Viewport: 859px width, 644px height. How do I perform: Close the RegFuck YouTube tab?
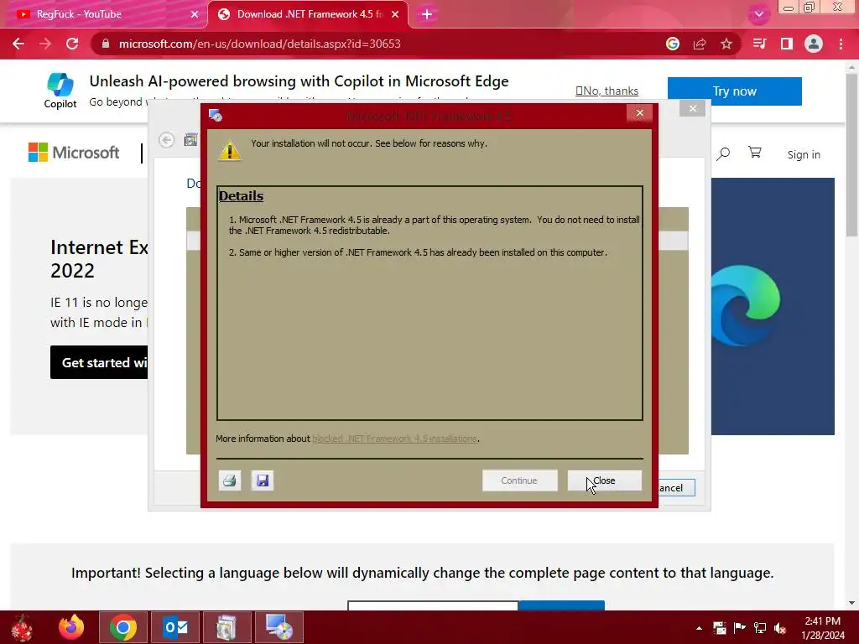click(195, 14)
